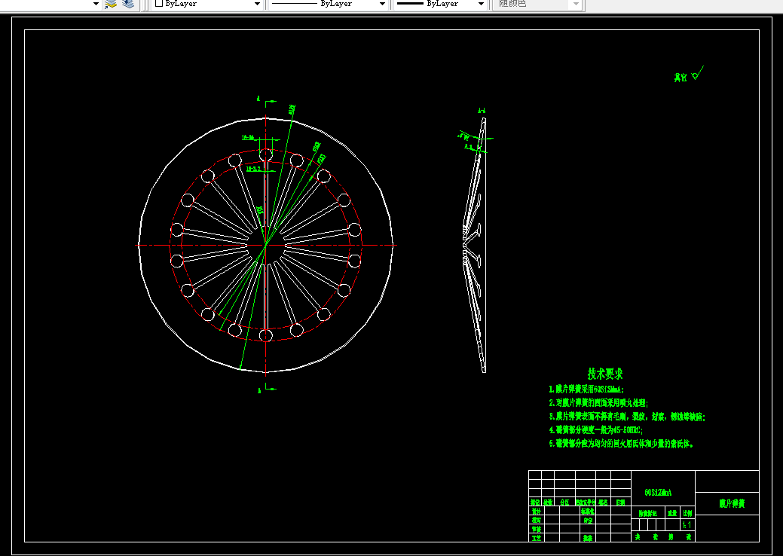
Task: Select the top section arrow marker A
Action: (x=266, y=101)
